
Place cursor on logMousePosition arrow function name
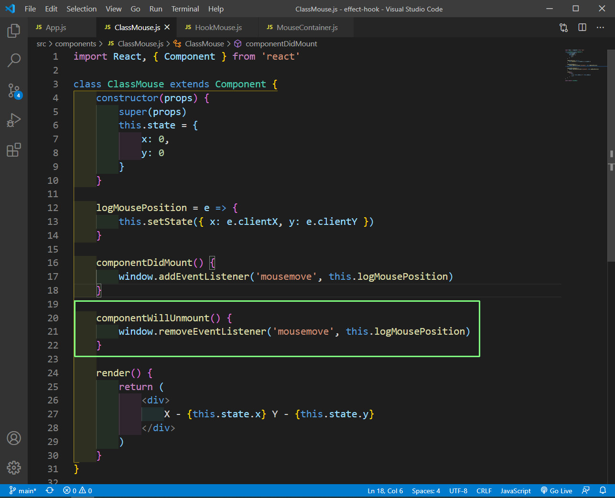pos(141,208)
